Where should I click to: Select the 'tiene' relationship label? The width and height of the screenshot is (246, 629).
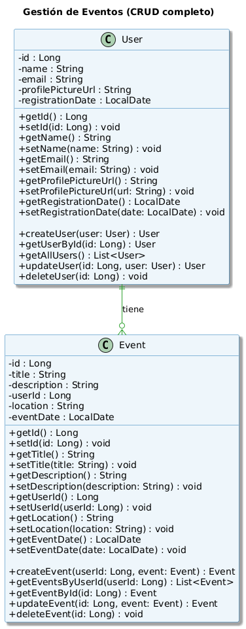(133, 310)
